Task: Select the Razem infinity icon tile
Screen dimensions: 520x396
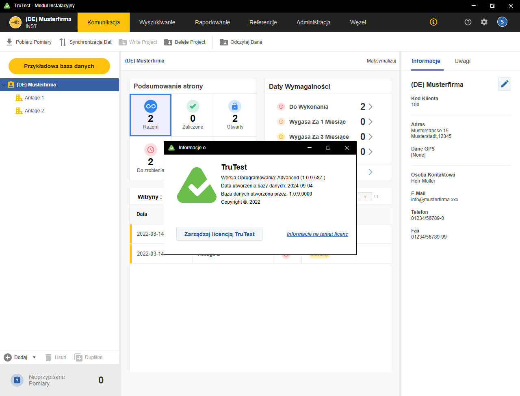Action: (151, 106)
